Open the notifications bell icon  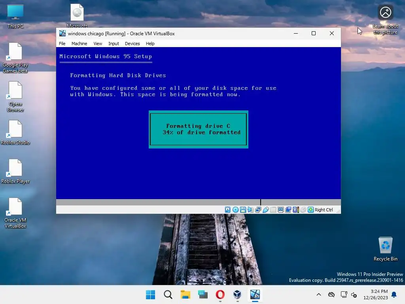pyautogui.click(x=394, y=294)
